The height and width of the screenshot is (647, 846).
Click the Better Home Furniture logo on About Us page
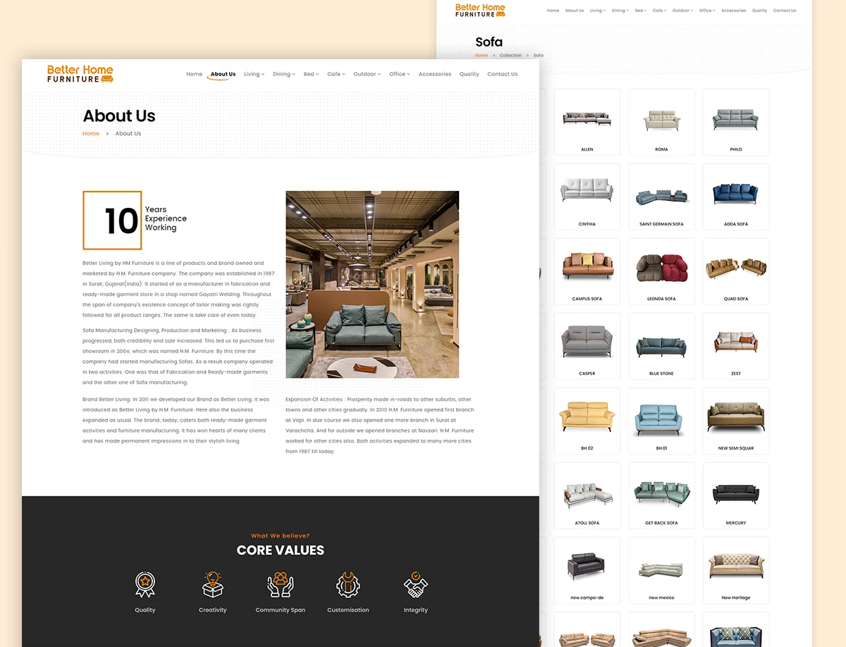[80, 74]
